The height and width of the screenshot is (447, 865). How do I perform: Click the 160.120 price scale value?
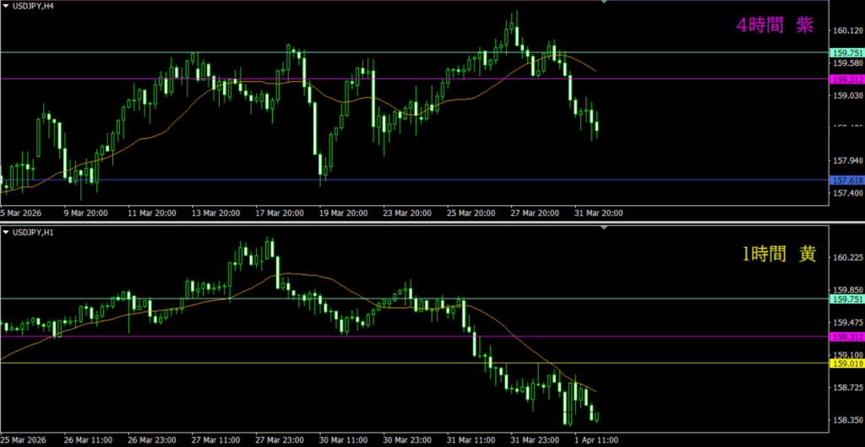pos(846,30)
